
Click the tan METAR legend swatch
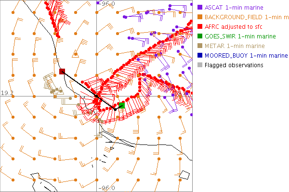(x=199, y=46)
